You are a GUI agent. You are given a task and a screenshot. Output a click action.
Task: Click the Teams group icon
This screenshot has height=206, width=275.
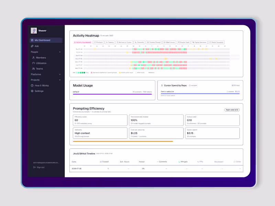33,69
